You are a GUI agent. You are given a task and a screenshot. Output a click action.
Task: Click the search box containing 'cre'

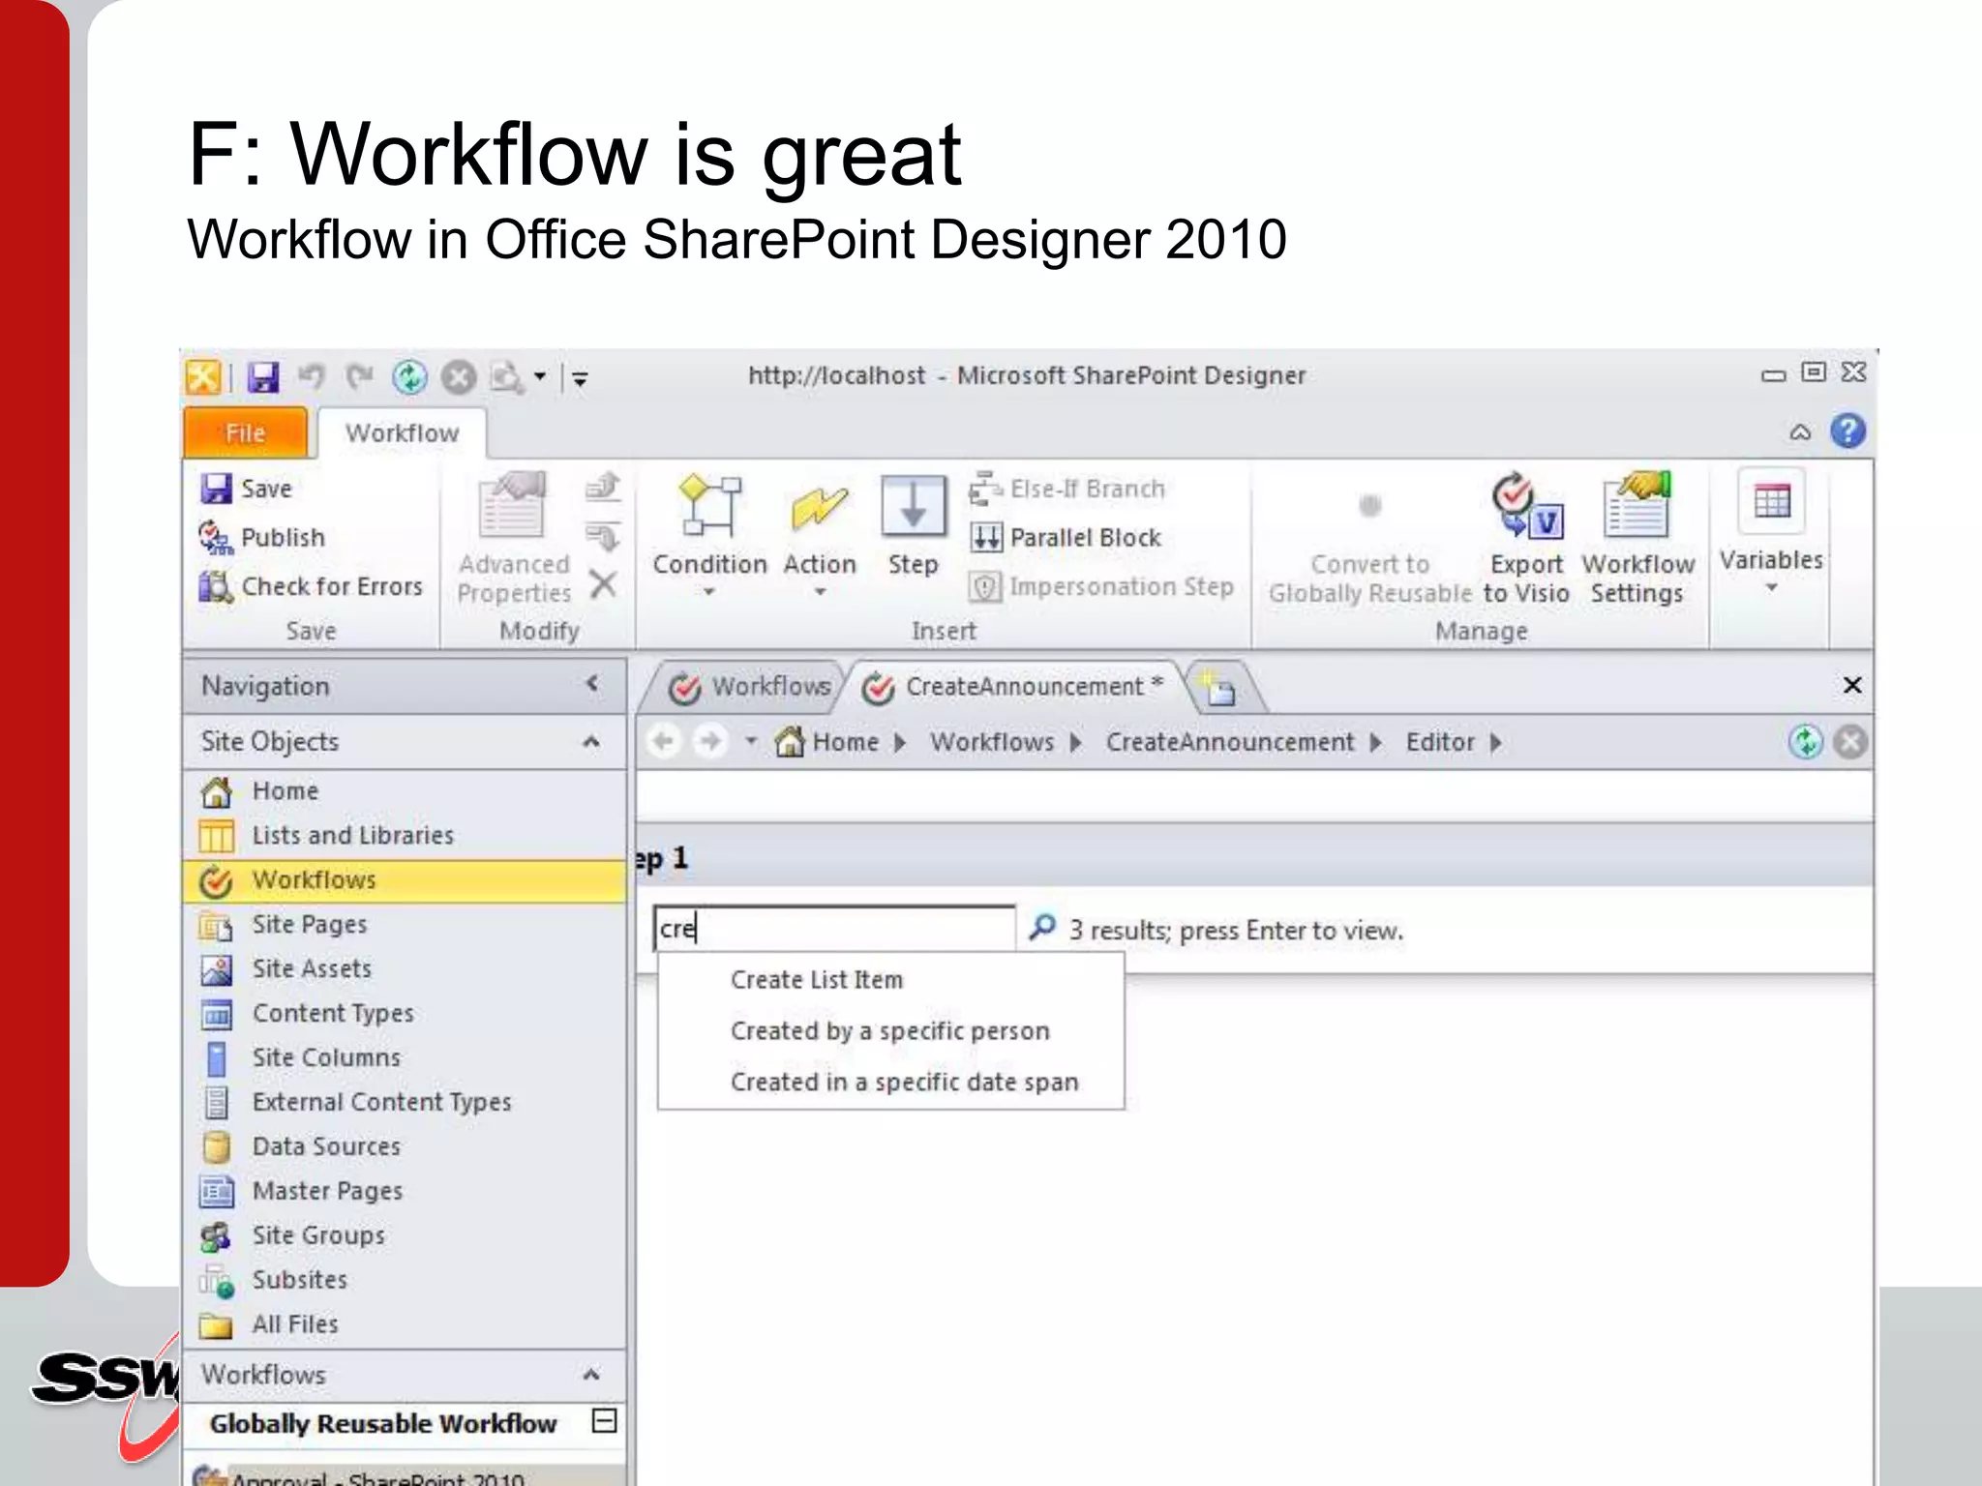(x=834, y=929)
